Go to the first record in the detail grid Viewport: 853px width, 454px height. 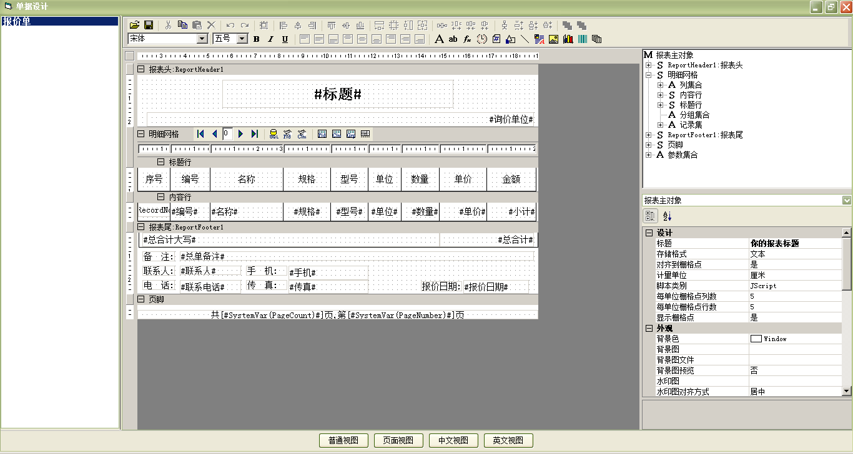click(200, 134)
